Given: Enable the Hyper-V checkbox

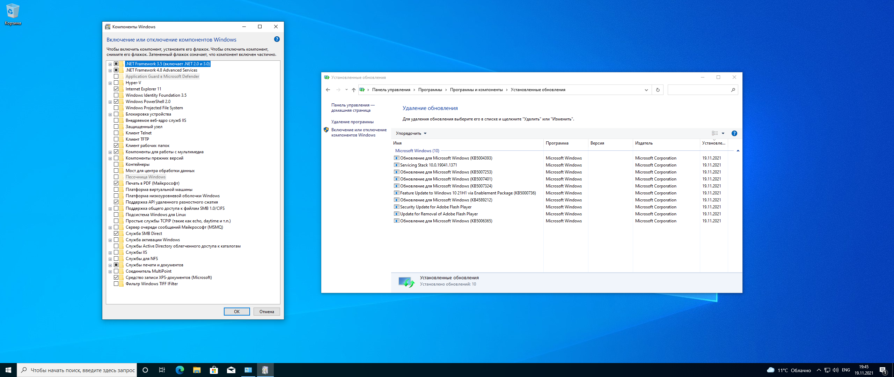Looking at the screenshot, I should click(116, 83).
